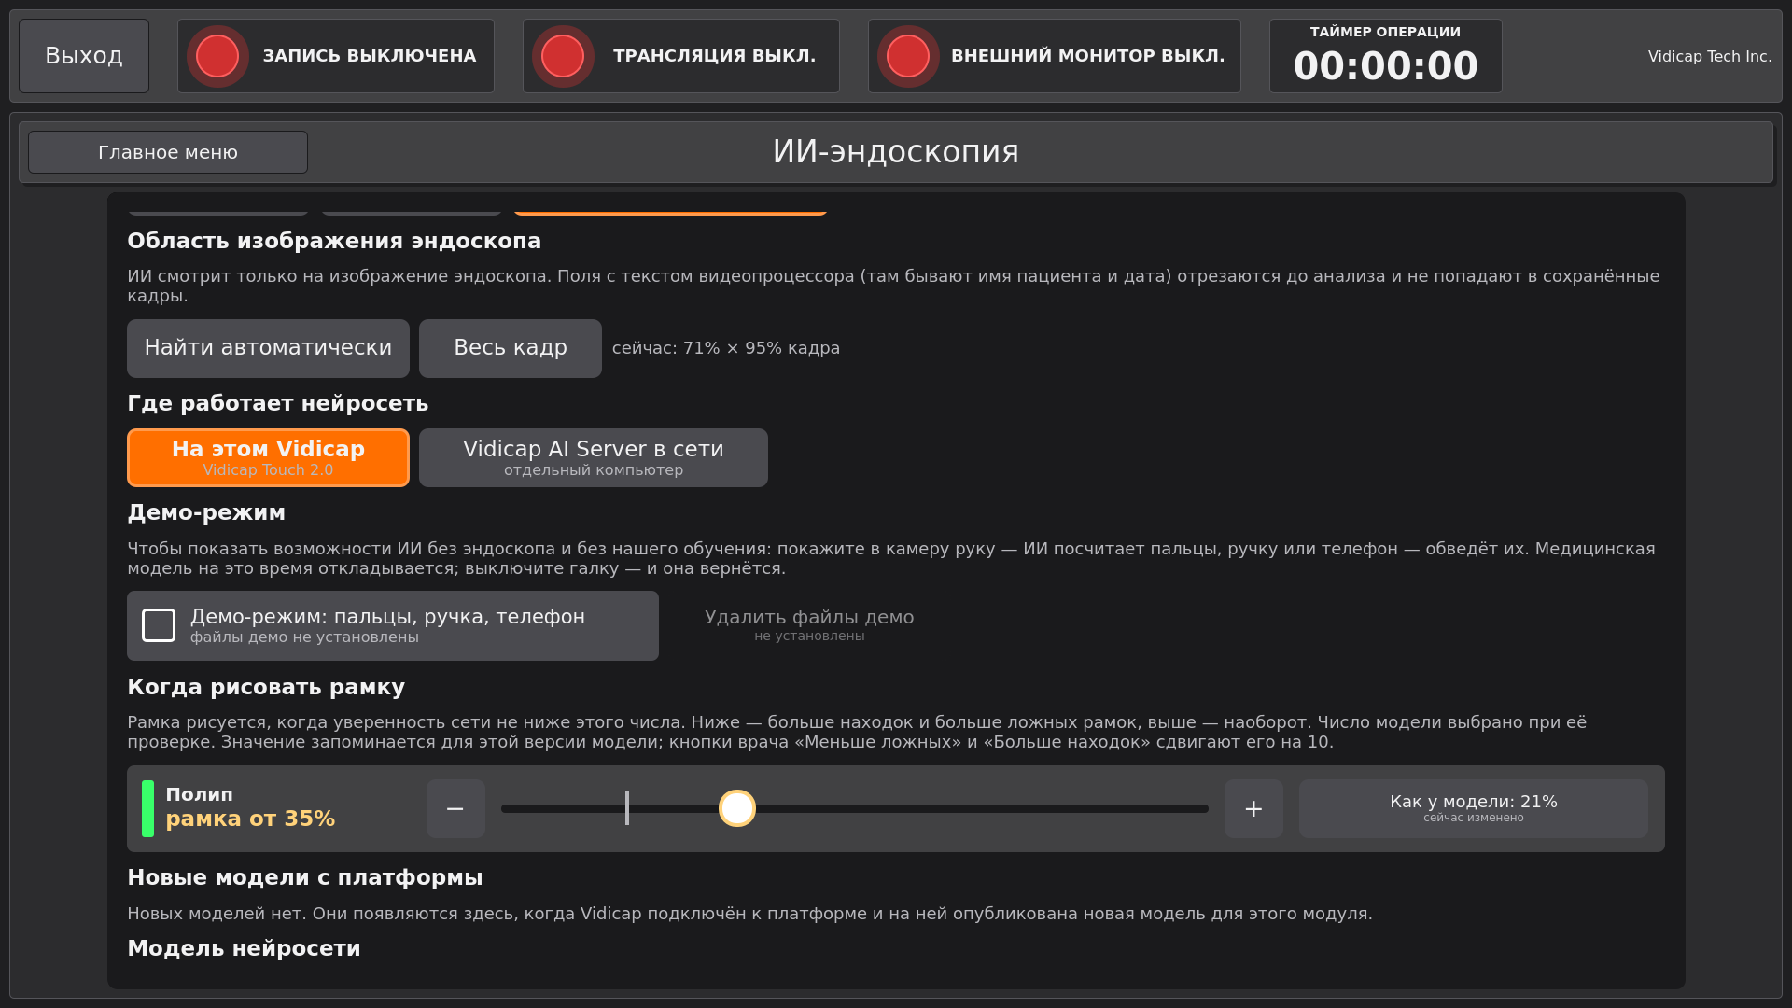Choose На этом Vidicap processing option
Viewport: 1792px width, 1008px height.
coord(268,457)
